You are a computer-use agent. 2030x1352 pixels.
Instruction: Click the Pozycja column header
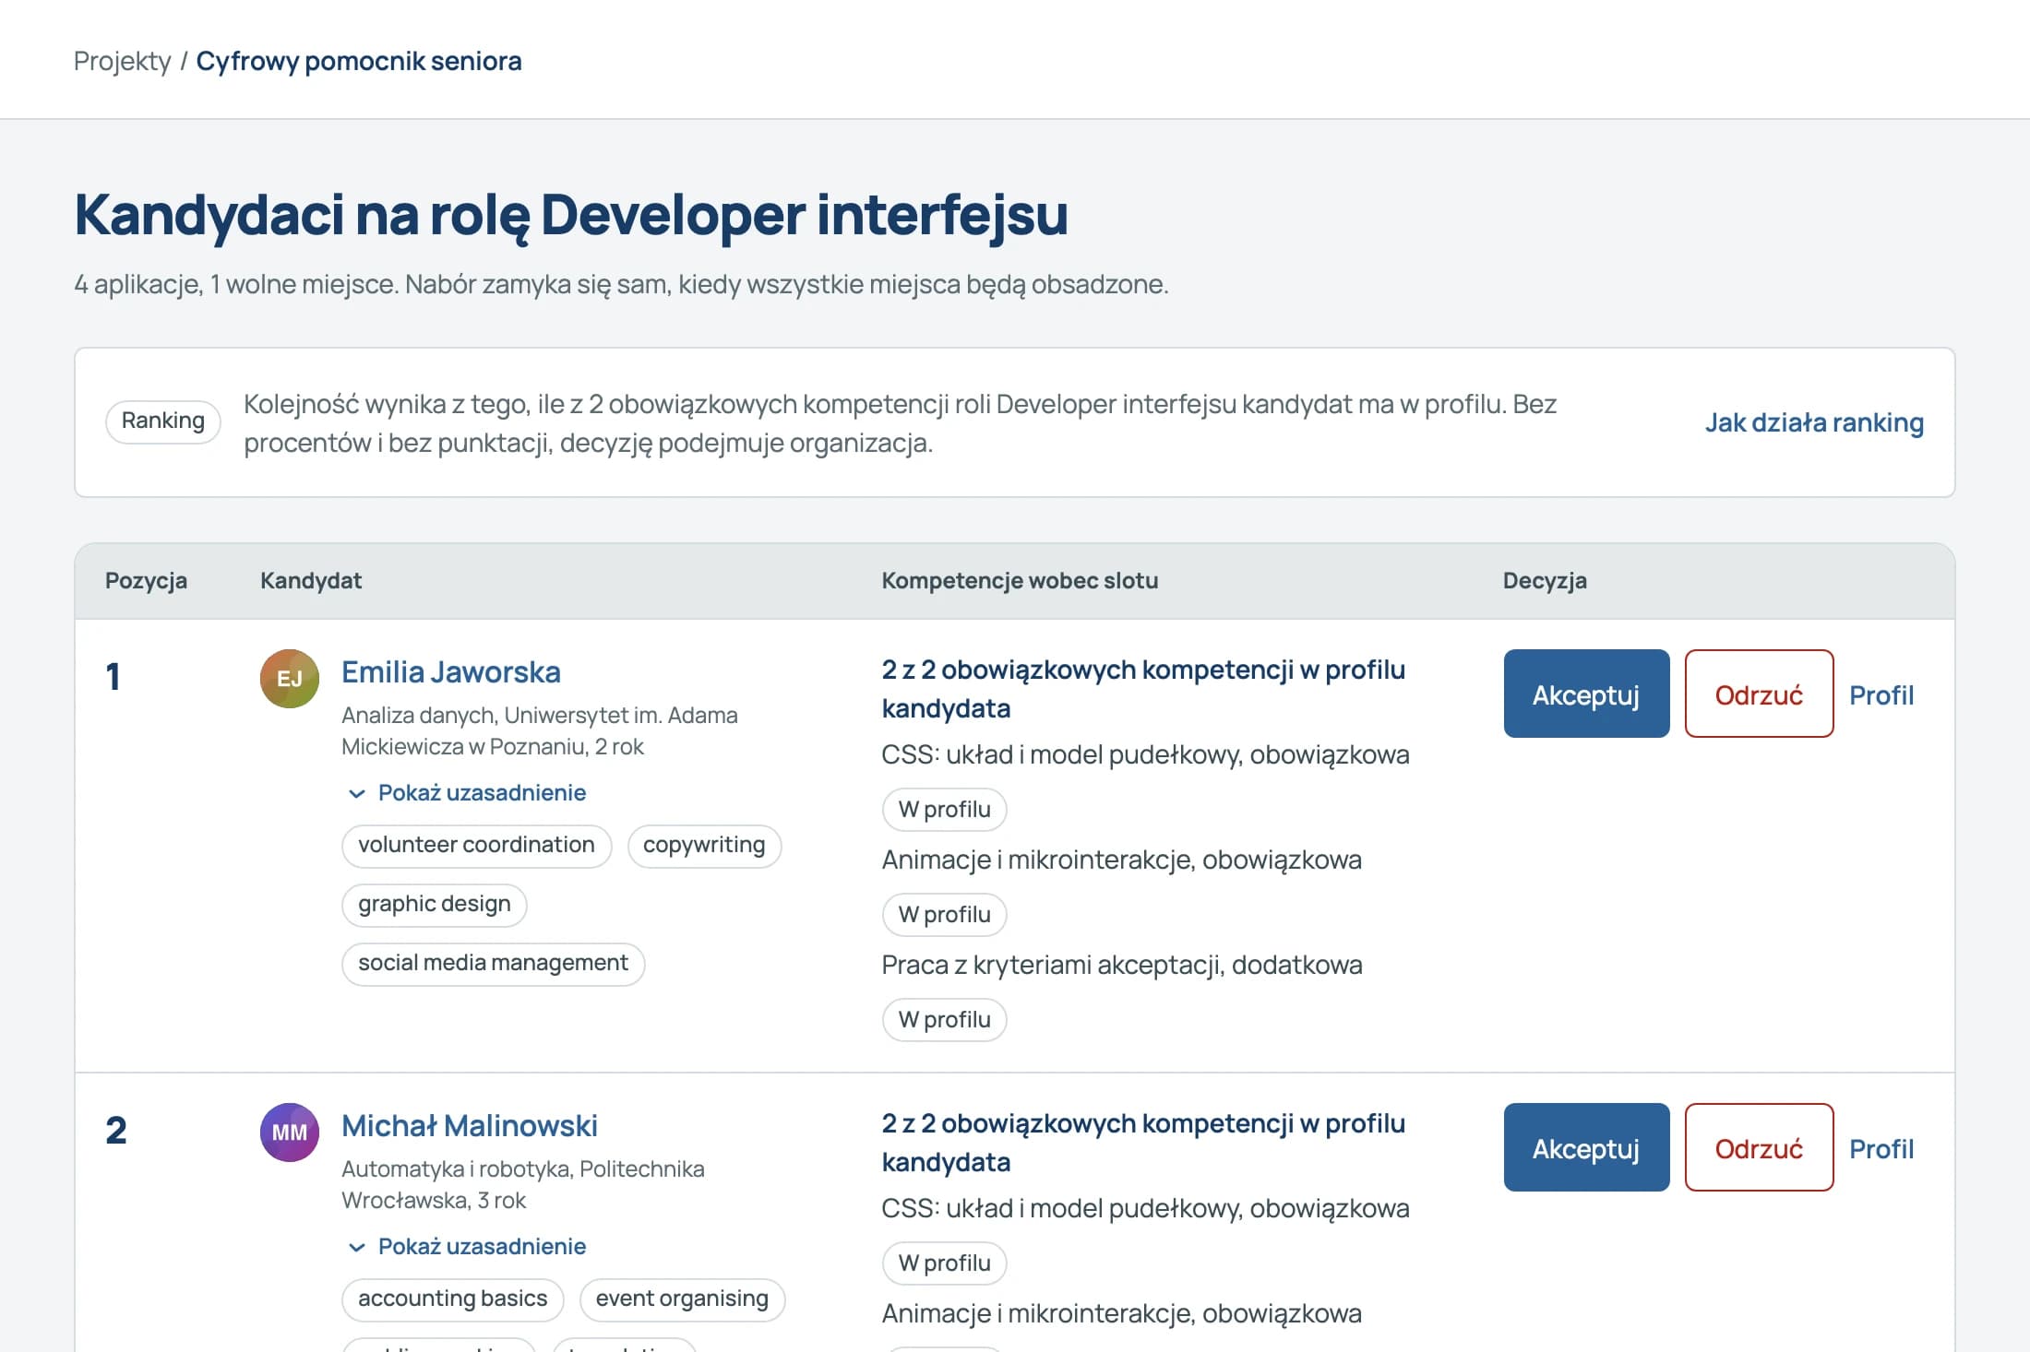(x=146, y=581)
